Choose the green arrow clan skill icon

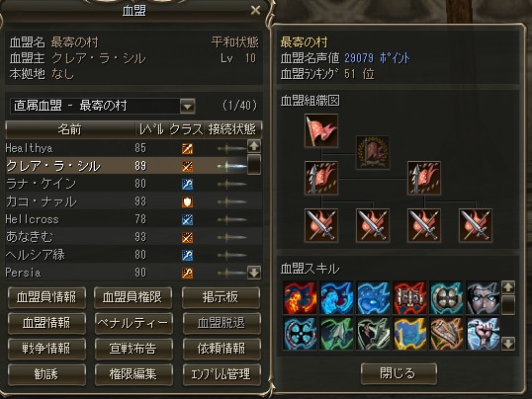pos(336,334)
